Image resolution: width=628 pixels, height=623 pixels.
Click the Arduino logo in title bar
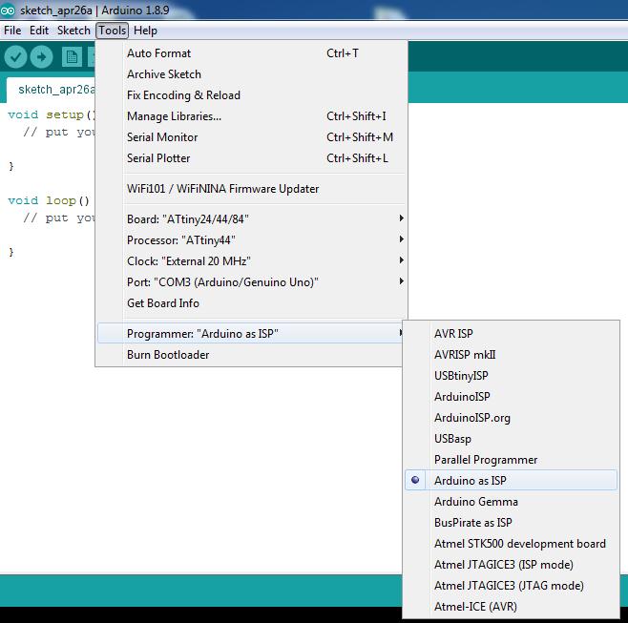tap(8, 10)
